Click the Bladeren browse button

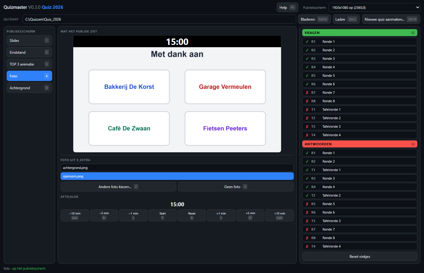coord(314,19)
